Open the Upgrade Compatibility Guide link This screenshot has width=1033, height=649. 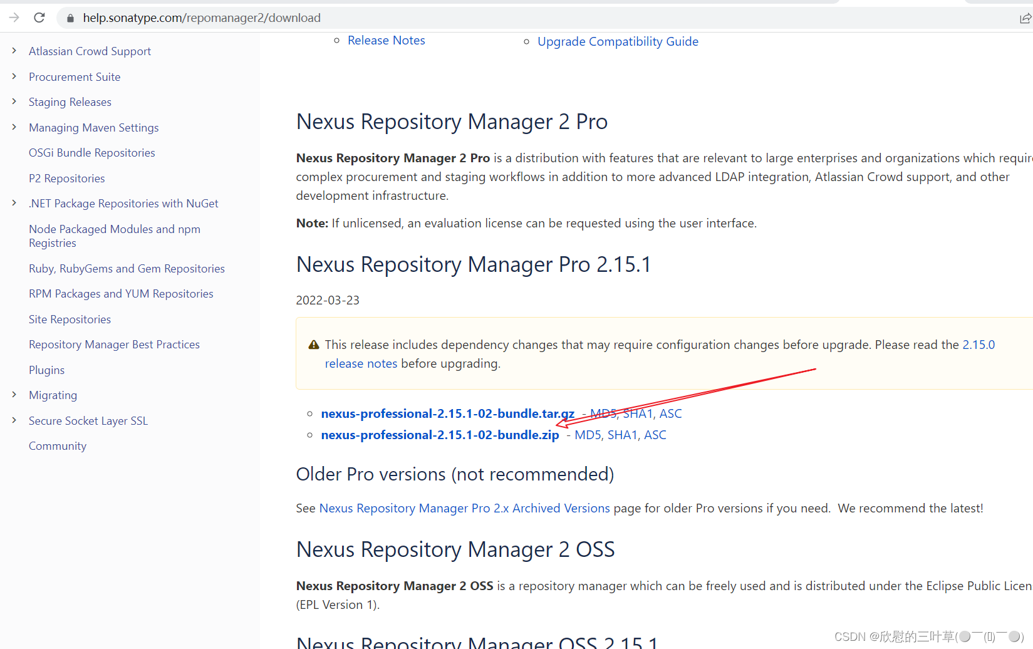click(618, 41)
